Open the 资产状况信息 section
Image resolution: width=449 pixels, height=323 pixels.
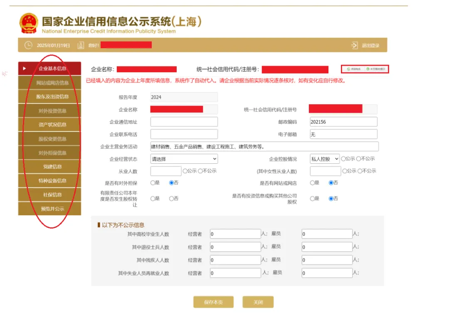49,125
